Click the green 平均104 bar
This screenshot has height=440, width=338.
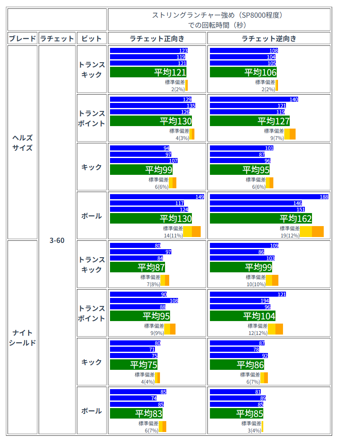click(x=243, y=316)
